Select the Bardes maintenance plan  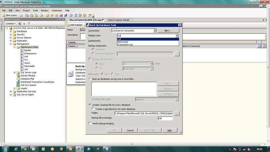(27, 50)
